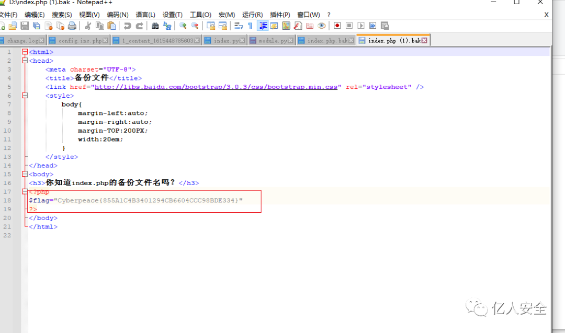This screenshot has height=333, width=565.
Task: Open the 编码(N) menu
Action: 118,15
